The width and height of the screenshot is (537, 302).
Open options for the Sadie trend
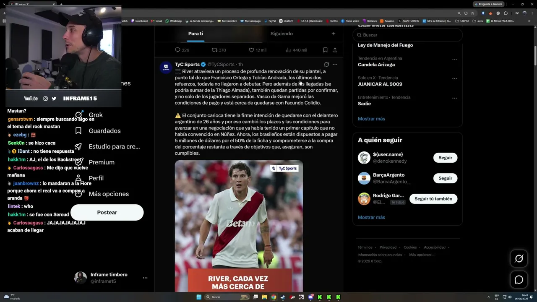[454, 98]
